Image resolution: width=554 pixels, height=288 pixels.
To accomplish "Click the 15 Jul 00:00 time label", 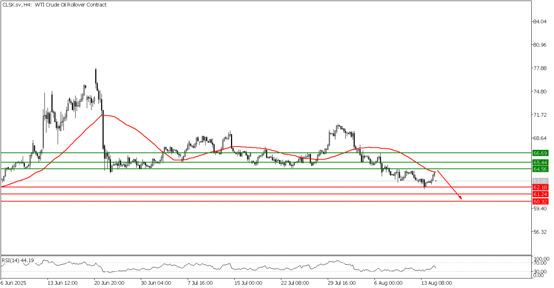I will [x=248, y=283].
